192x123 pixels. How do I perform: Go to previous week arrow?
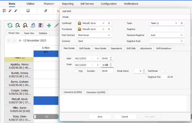pos(9,41)
